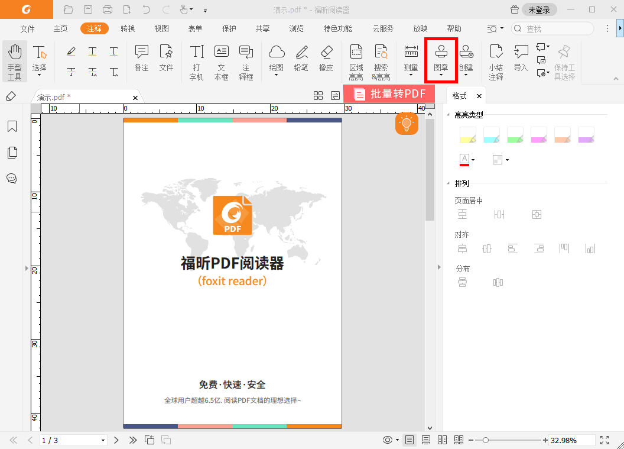Switch to the 视图 ribbon tab
This screenshot has width=624, height=449.
[161, 28]
